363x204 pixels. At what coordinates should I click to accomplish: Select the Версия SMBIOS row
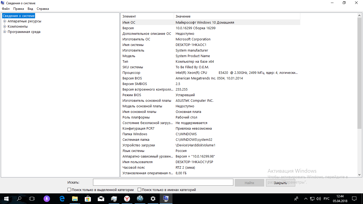coord(211,84)
